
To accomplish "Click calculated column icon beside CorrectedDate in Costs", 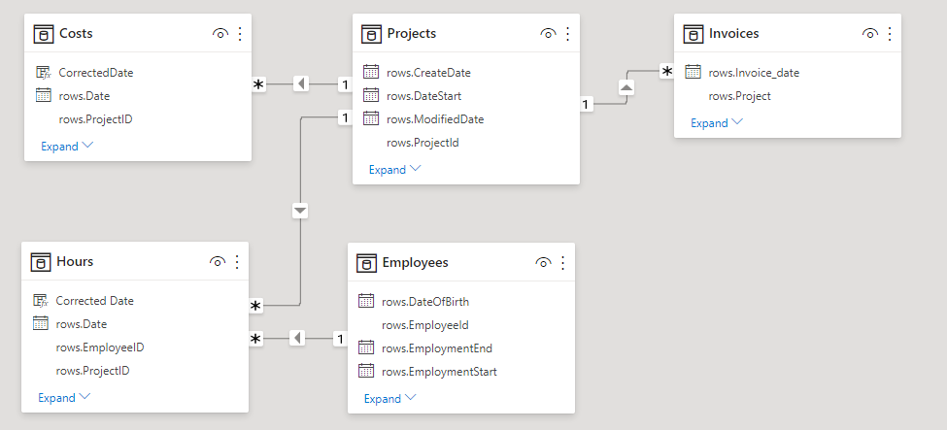I will (x=43, y=73).
